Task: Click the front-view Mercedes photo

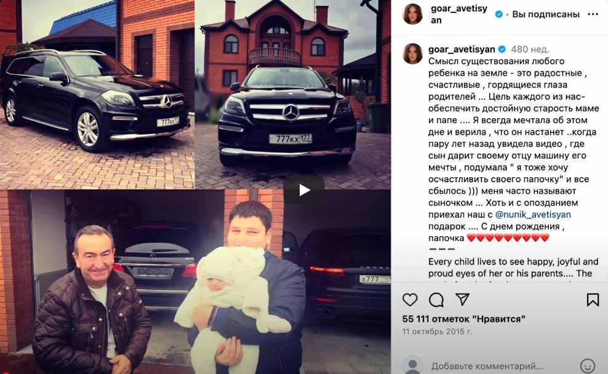Action: (293, 94)
